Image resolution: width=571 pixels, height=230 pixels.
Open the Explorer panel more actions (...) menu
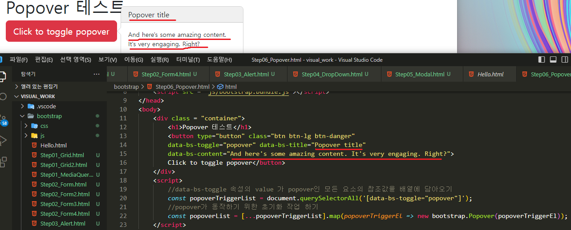(x=97, y=74)
